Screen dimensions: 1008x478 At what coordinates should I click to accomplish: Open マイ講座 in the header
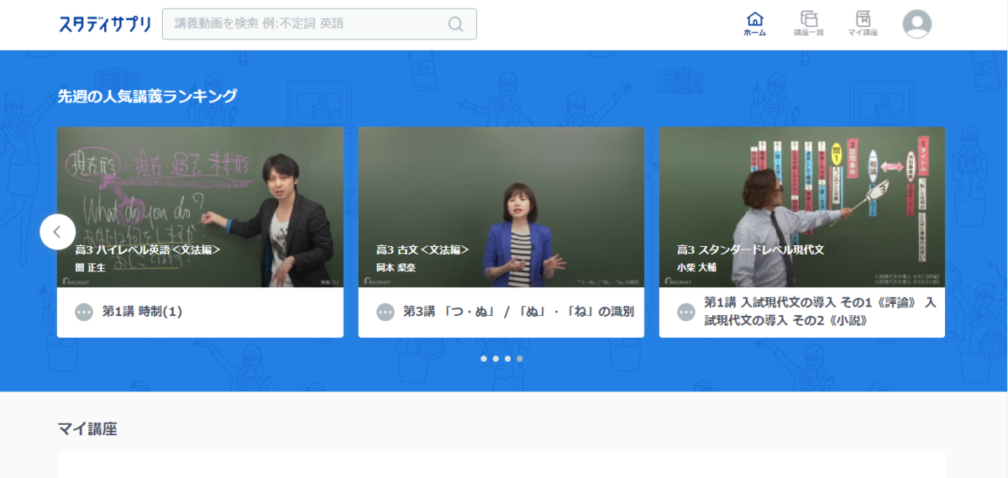pos(863,24)
